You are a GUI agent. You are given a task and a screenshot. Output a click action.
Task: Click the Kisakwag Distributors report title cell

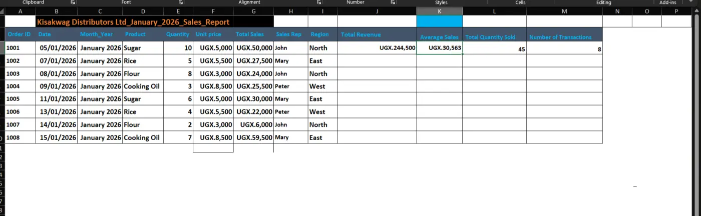(x=155, y=21)
